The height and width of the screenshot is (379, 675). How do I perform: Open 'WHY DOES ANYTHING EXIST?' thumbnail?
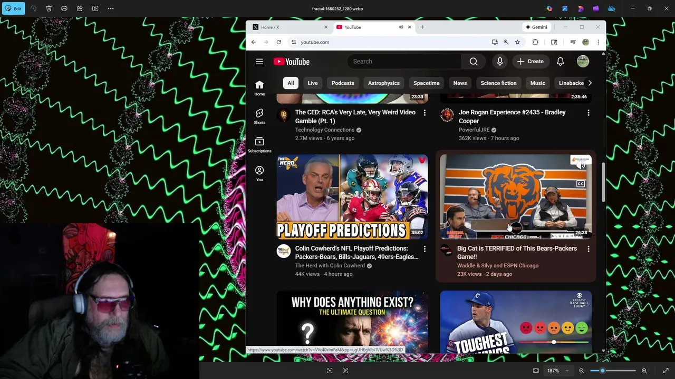point(352,323)
